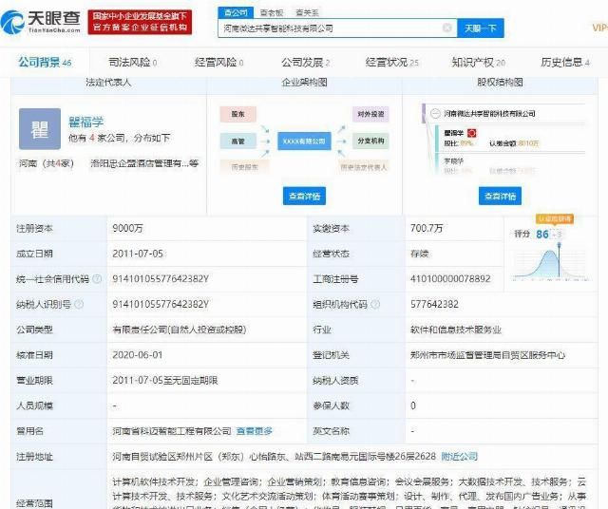Click red badge icon beside shareholder 瞿福学
This screenshot has height=509, width=608.
click(471, 133)
